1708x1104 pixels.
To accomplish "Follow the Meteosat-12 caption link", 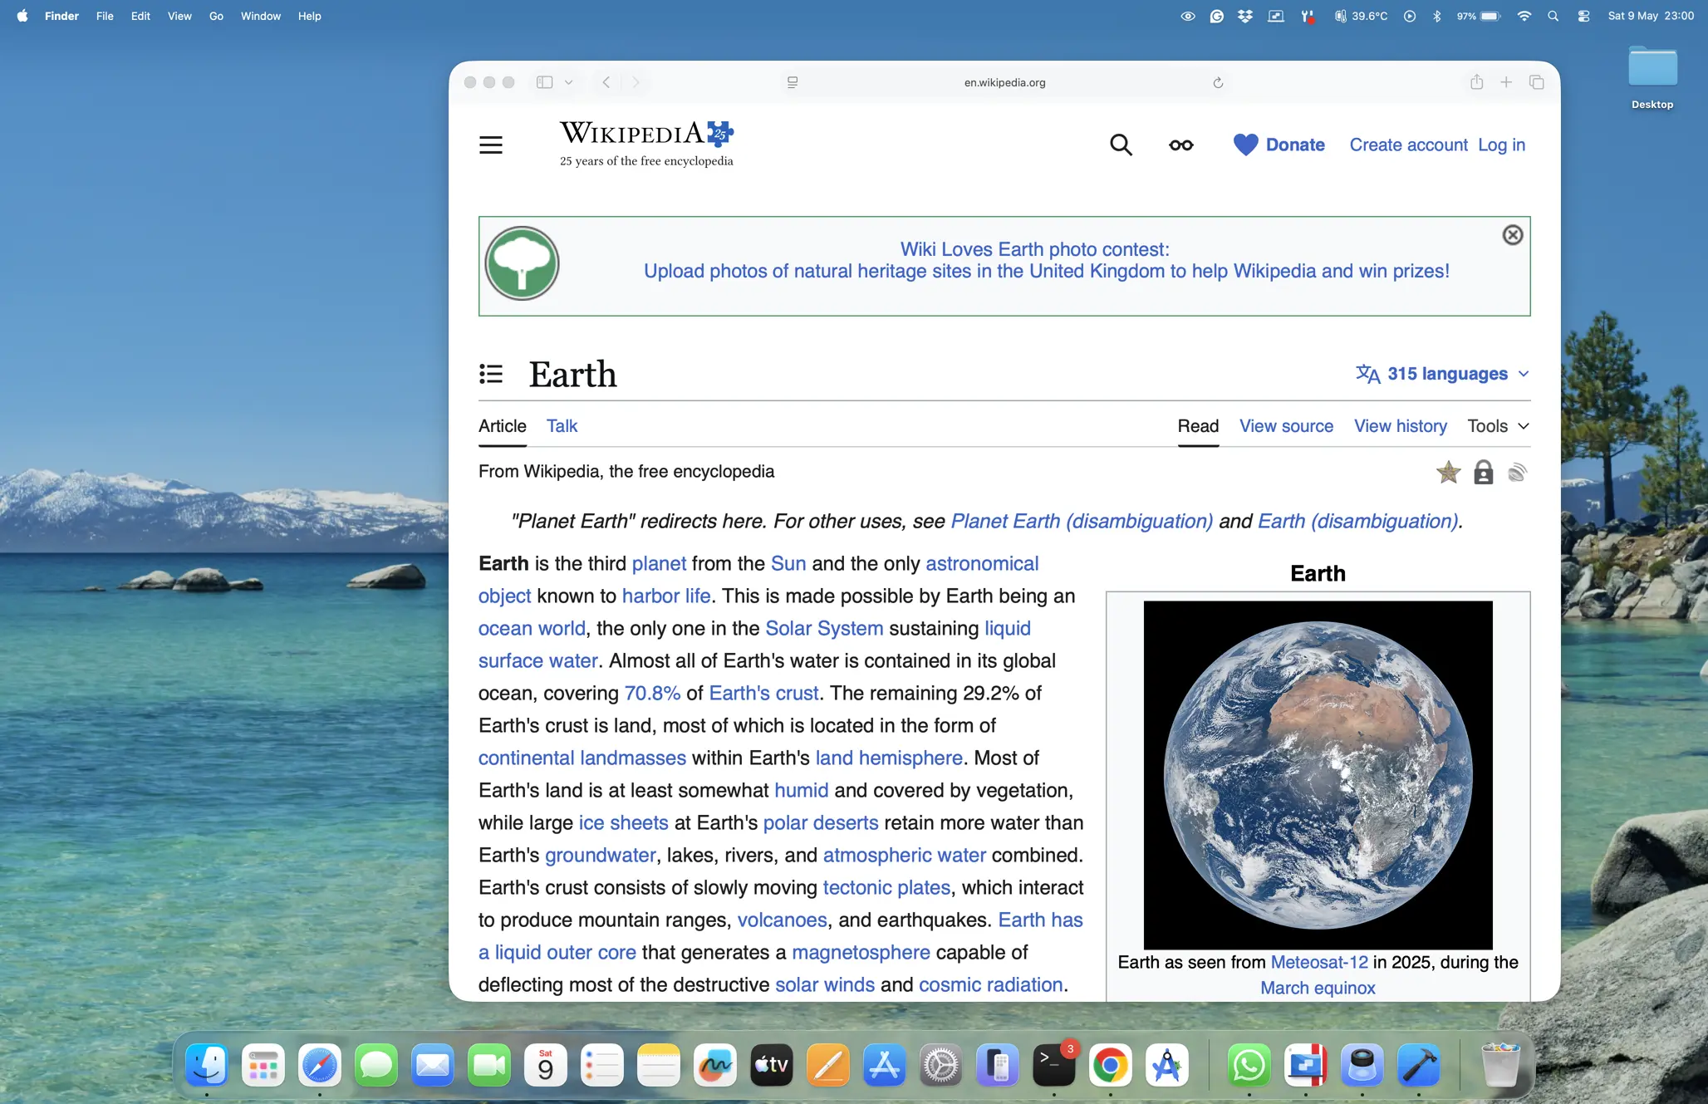I will tap(1319, 962).
